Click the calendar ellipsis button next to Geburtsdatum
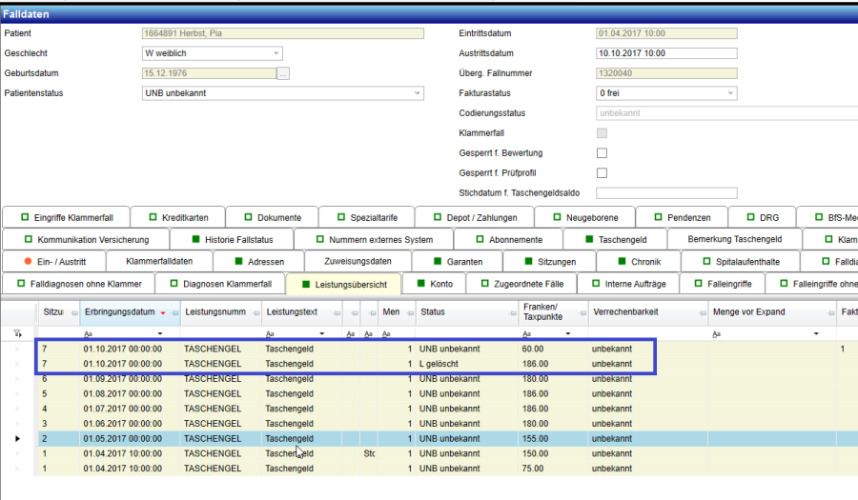Image resolution: width=858 pixels, height=500 pixels. click(283, 73)
